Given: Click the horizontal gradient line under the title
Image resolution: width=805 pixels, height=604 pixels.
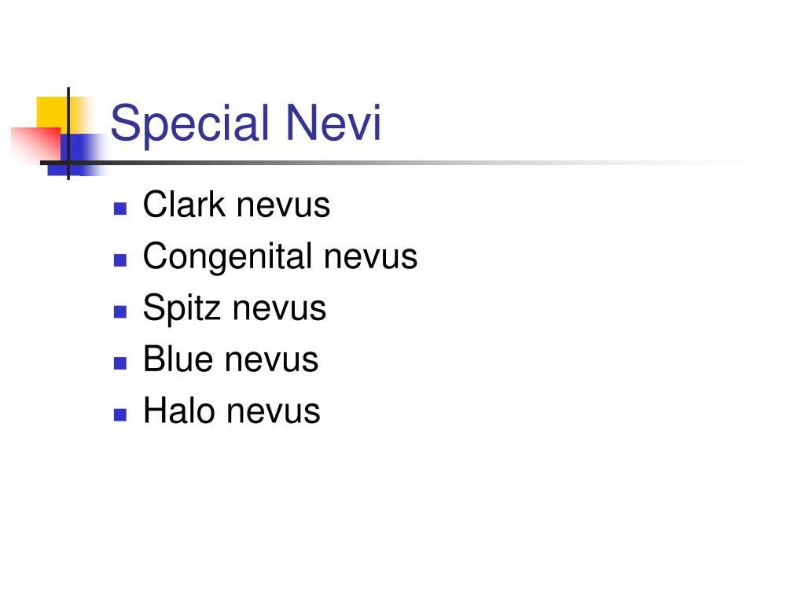Looking at the screenshot, I should pyautogui.click(x=410, y=163).
